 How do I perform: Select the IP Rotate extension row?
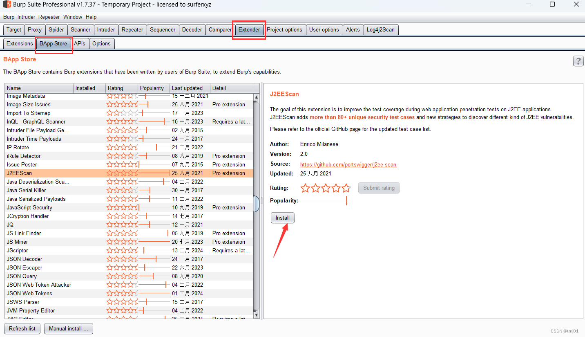129,147
